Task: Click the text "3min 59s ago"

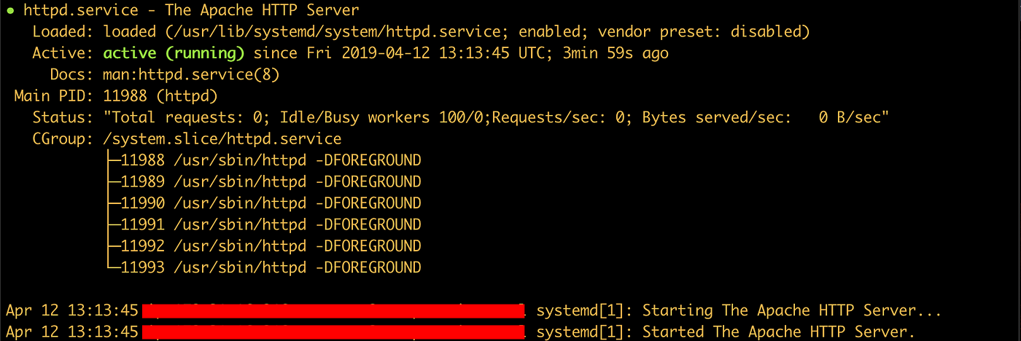Action: (x=616, y=54)
